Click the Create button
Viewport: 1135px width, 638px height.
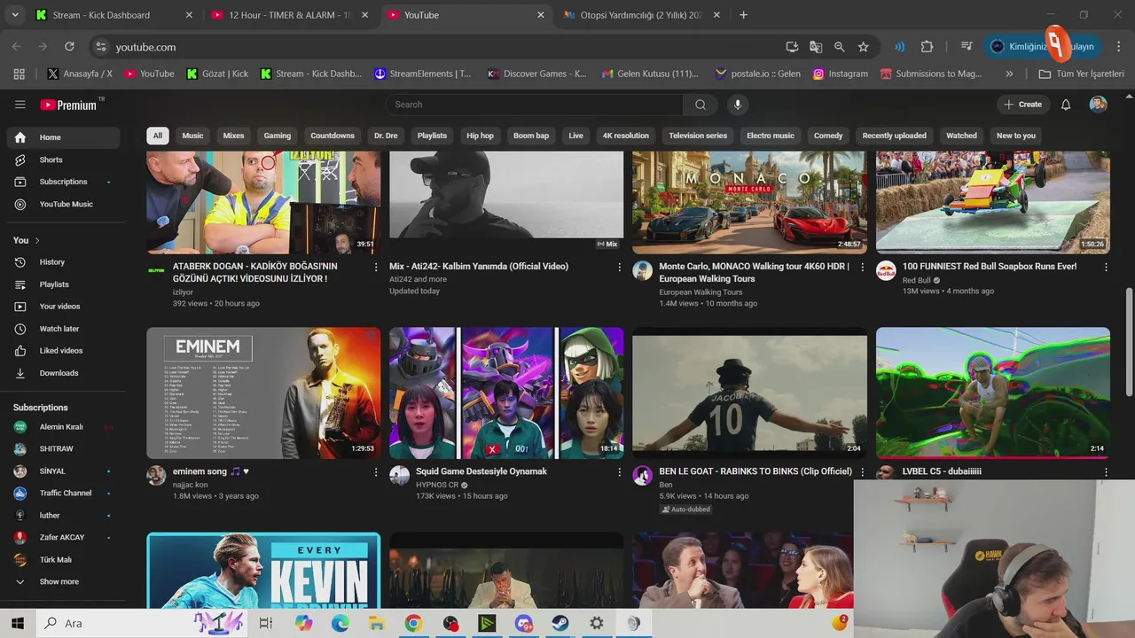[1022, 105]
